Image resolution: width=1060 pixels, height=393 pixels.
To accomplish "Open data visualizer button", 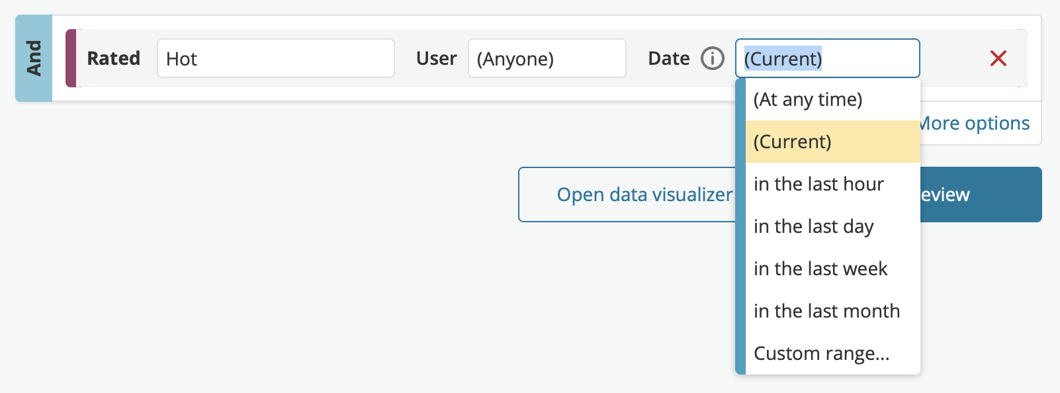I will click(x=627, y=195).
